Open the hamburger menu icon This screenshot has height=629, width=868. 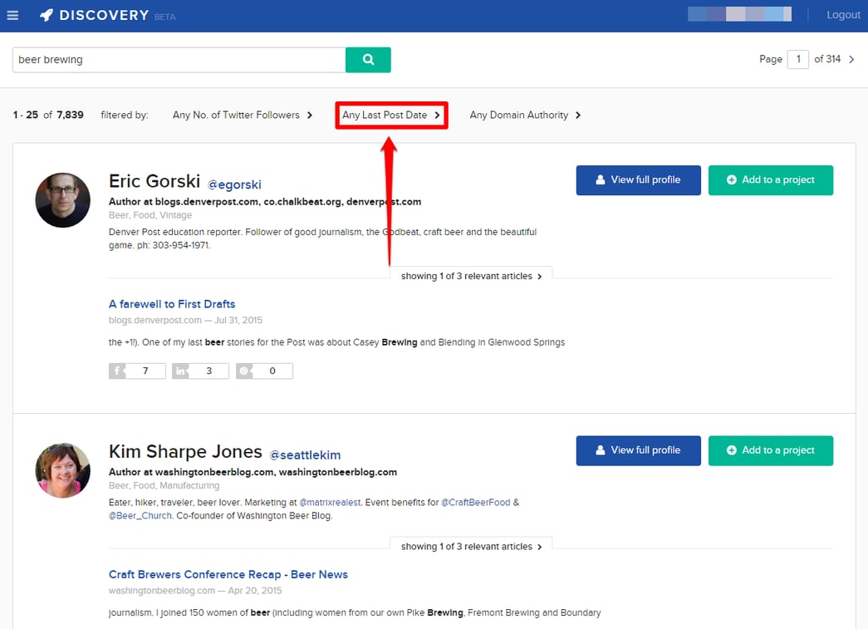(x=12, y=16)
